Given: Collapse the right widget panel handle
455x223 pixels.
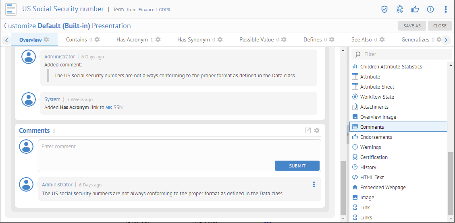Looking at the screenshot, I should click(x=348, y=134).
